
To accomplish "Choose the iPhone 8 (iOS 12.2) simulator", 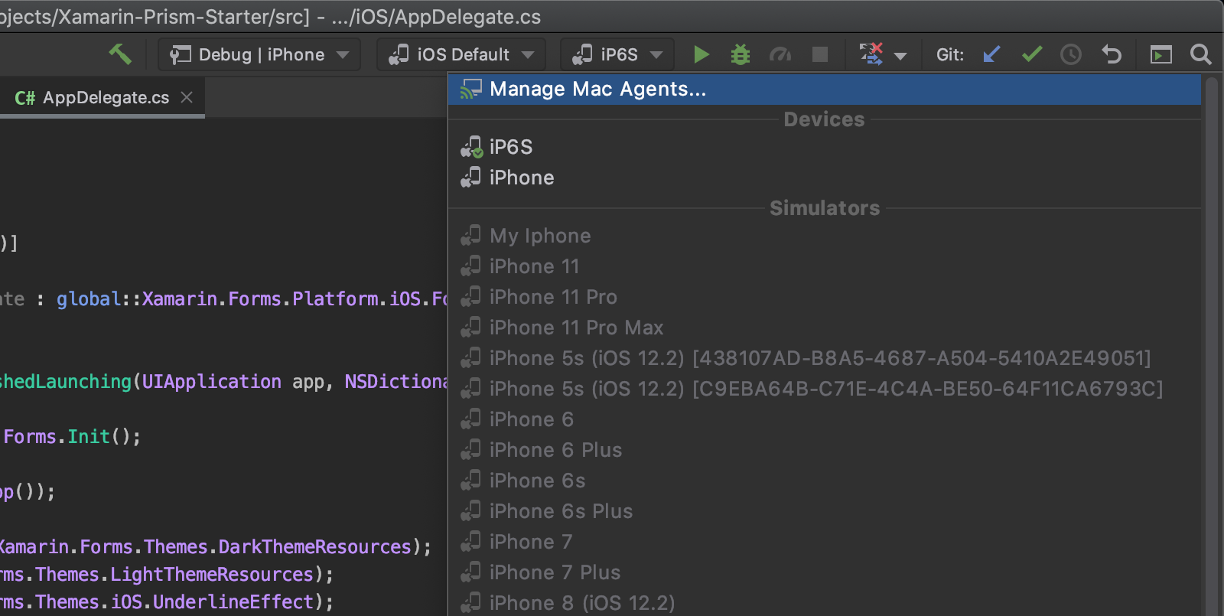I will tap(824, 603).
